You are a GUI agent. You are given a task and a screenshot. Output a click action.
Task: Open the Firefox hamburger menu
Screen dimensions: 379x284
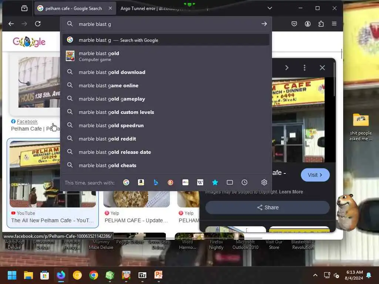point(334,24)
